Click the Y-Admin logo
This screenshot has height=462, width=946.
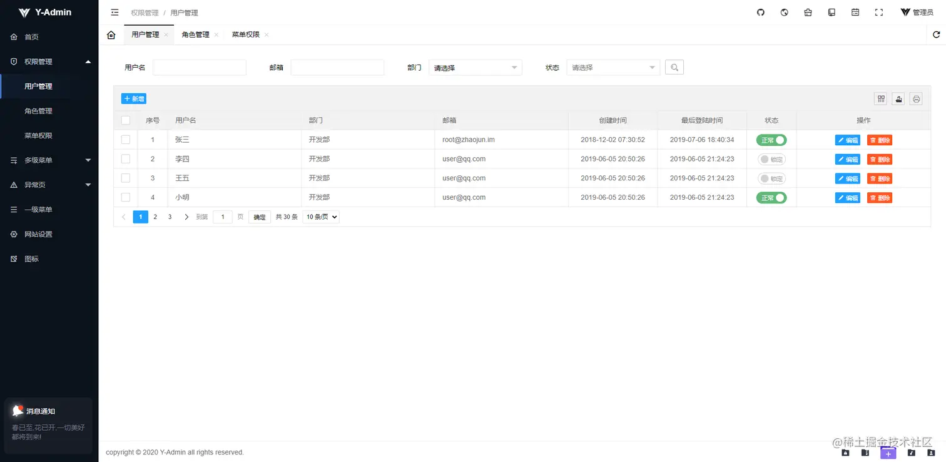45,12
